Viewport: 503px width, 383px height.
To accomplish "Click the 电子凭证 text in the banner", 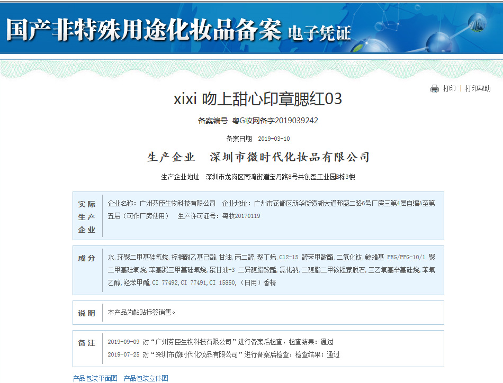I will (319, 33).
